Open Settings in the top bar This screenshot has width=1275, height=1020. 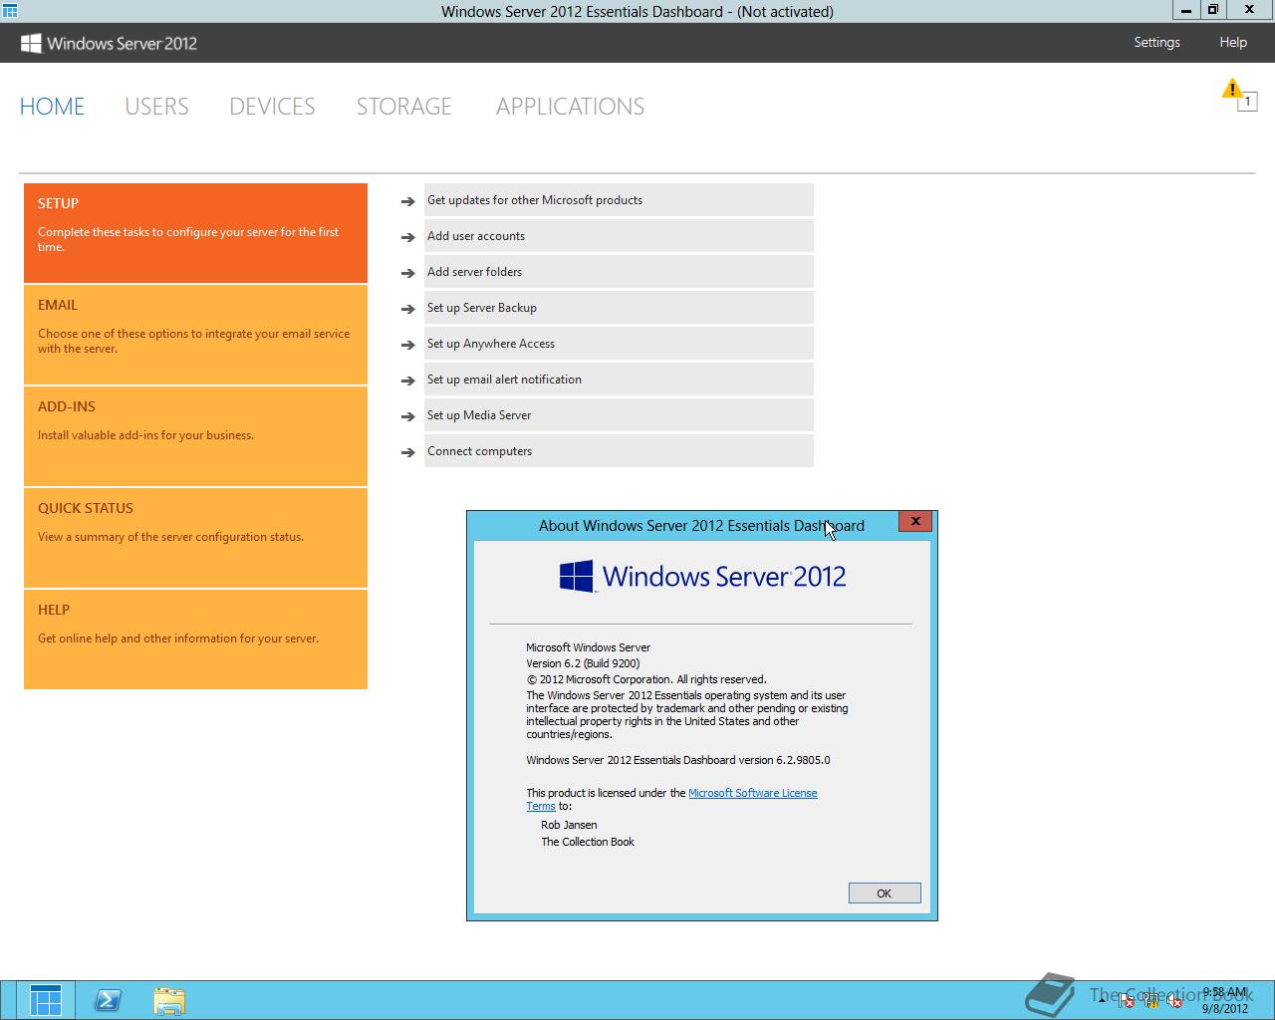click(x=1156, y=42)
